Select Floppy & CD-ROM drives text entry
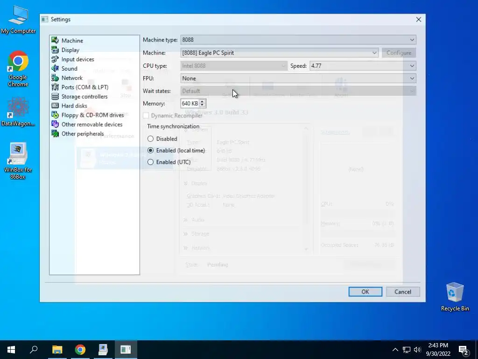This screenshot has width=478, height=359. (x=93, y=115)
